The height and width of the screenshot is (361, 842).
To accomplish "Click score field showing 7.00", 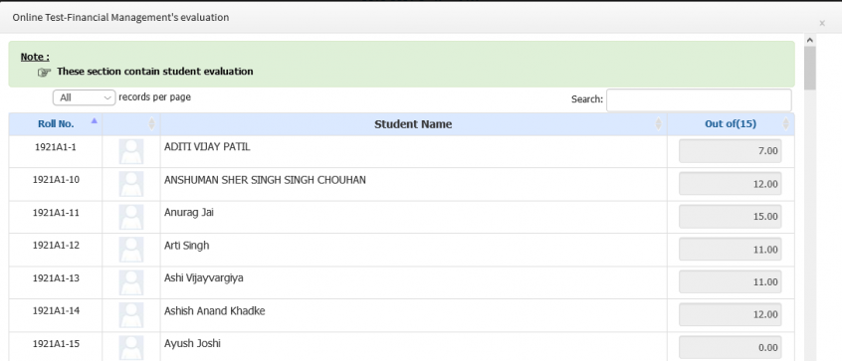I will tap(730, 151).
